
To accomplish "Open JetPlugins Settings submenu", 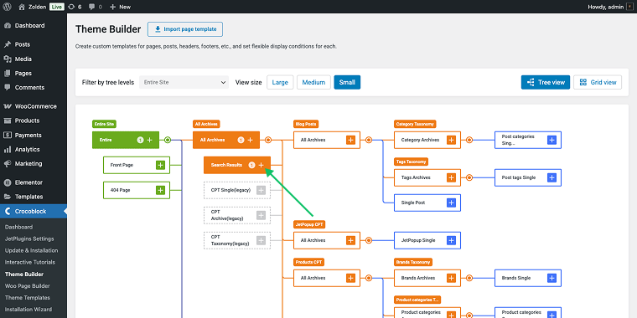I will pos(29,238).
